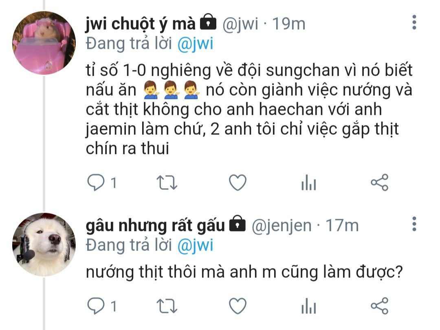Share the jwi chuột ý mà tweet

[x=380, y=183]
